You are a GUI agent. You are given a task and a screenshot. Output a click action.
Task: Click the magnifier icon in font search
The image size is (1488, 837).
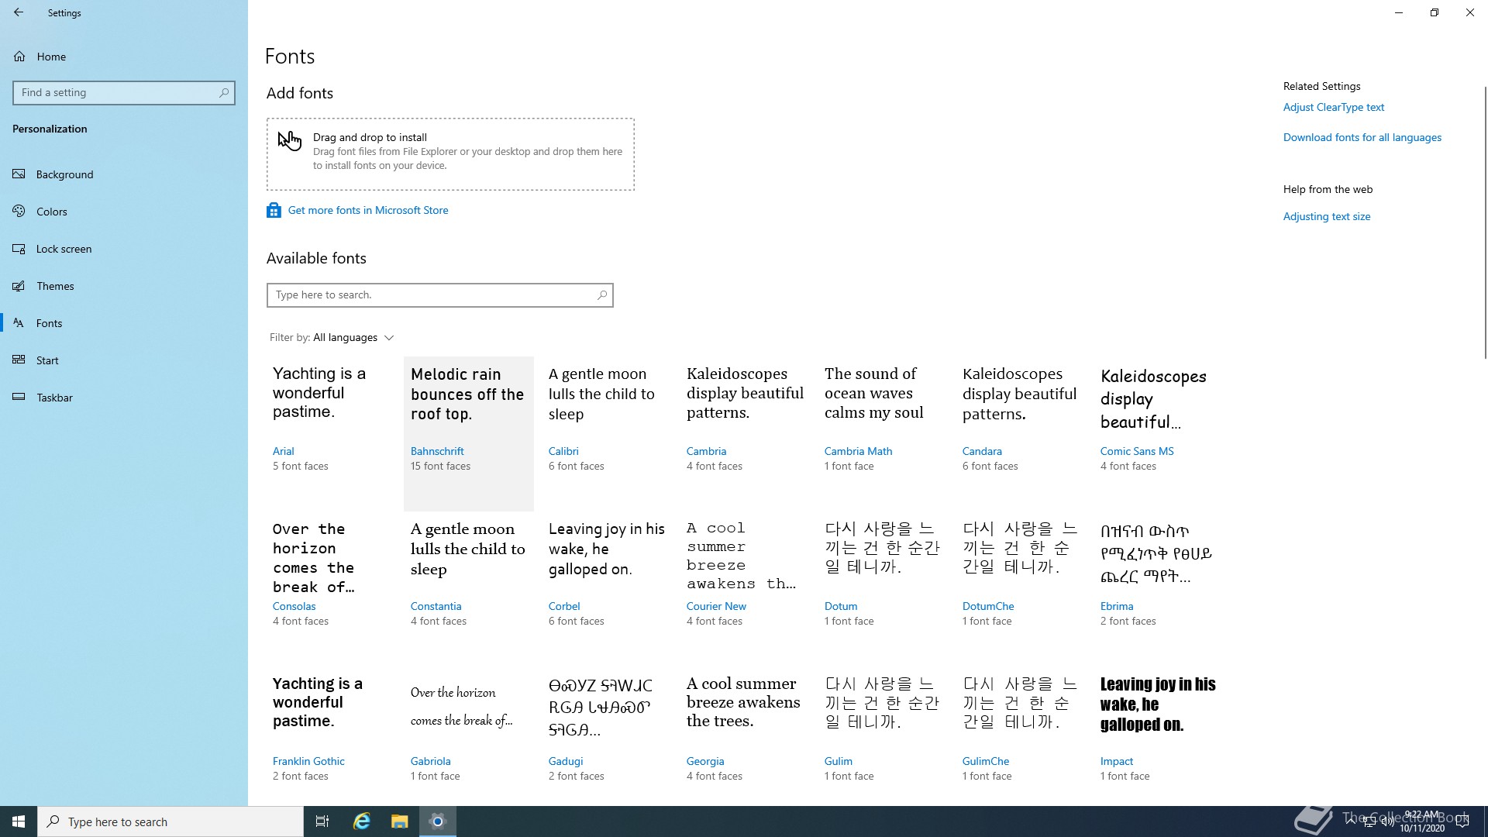[601, 295]
